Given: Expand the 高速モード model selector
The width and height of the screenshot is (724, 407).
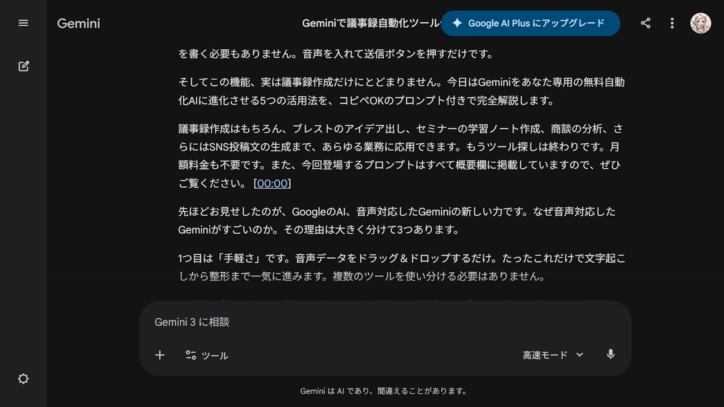Looking at the screenshot, I should (x=545, y=355).
